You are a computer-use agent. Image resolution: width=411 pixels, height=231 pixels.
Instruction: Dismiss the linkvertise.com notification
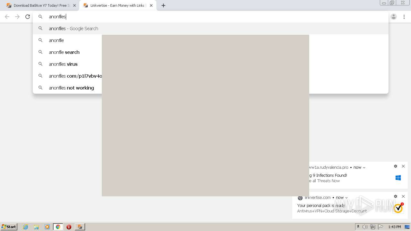403,196
